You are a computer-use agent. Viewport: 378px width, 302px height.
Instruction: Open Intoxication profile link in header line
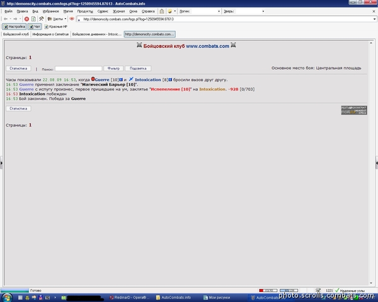(x=148, y=80)
